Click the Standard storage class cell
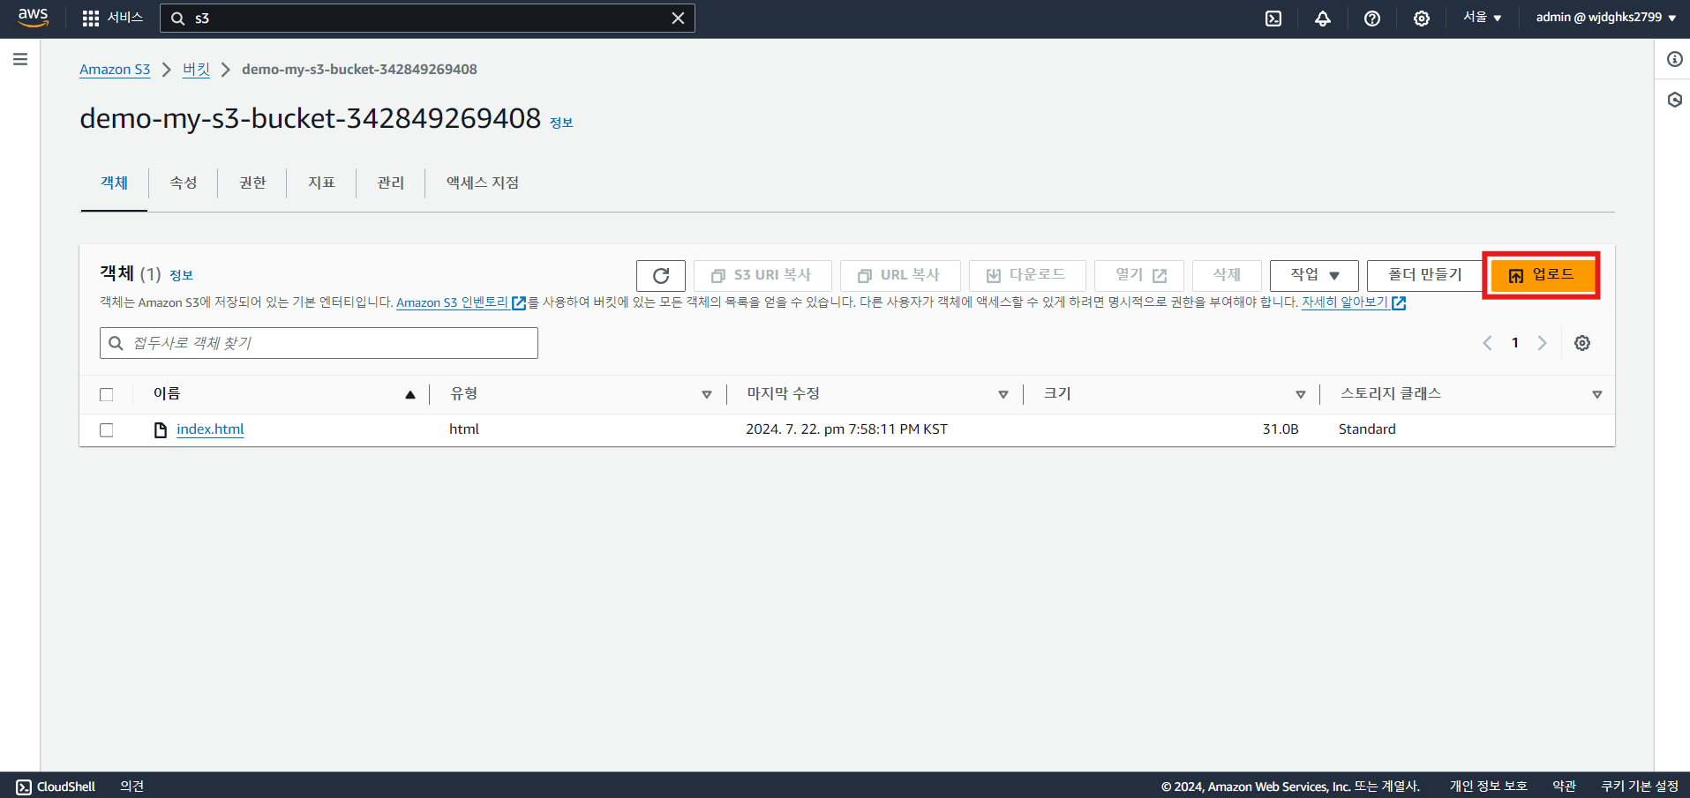This screenshot has width=1690, height=798. point(1367,429)
